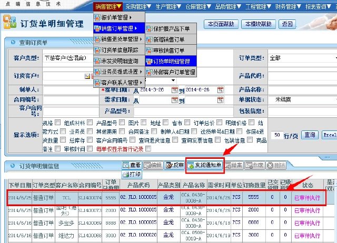The width and height of the screenshot is (337, 243).
Task: Select 外部客户订单管理 from the submenu
Action: (171, 72)
